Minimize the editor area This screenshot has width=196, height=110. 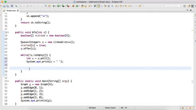tap(187, 10)
